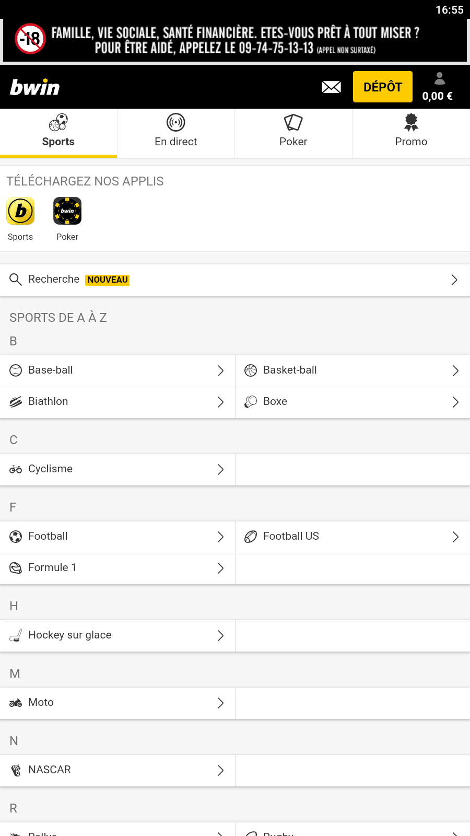470x836 pixels.
Task: Open the bwin Poker app icon
Action: coord(67,211)
